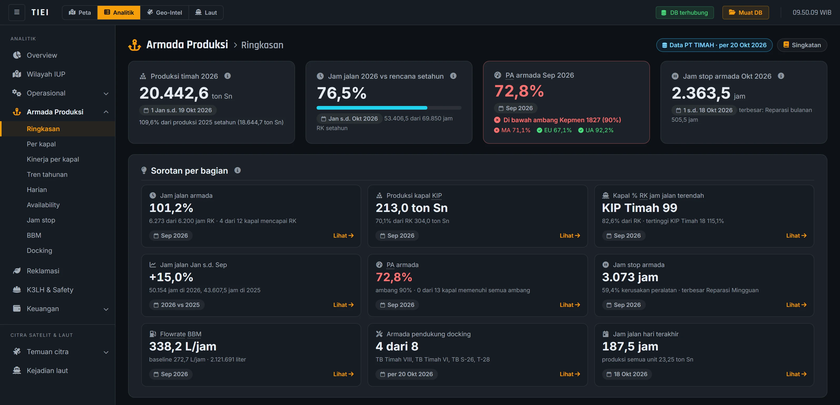840x405 pixels.
Task: Click the Overview pie chart icon
Action: (x=17, y=55)
